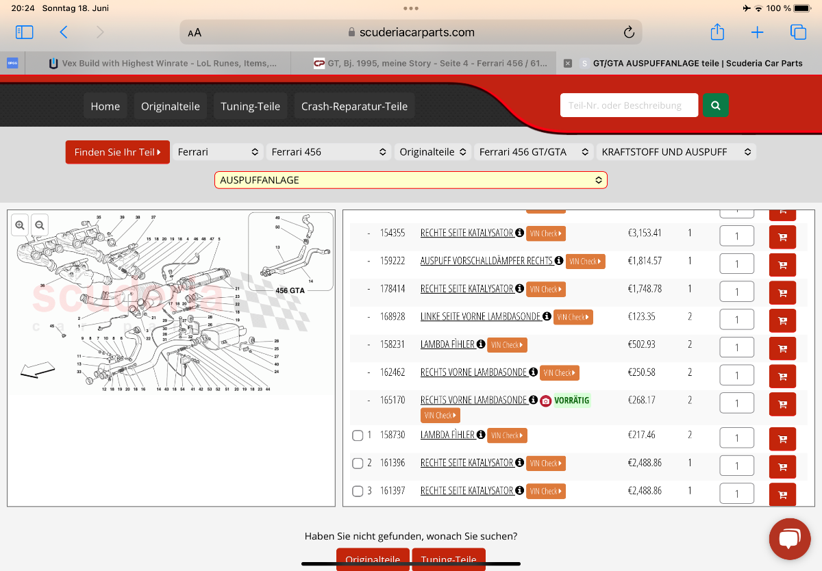Add part 154355 to shopping cart
Viewport: 822px width, 571px height.
click(x=782, y=237)
